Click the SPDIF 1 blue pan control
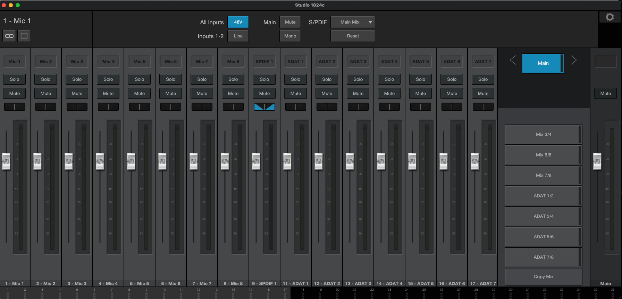The height and width of the screenshot is (299, 622). pos(264,107)
